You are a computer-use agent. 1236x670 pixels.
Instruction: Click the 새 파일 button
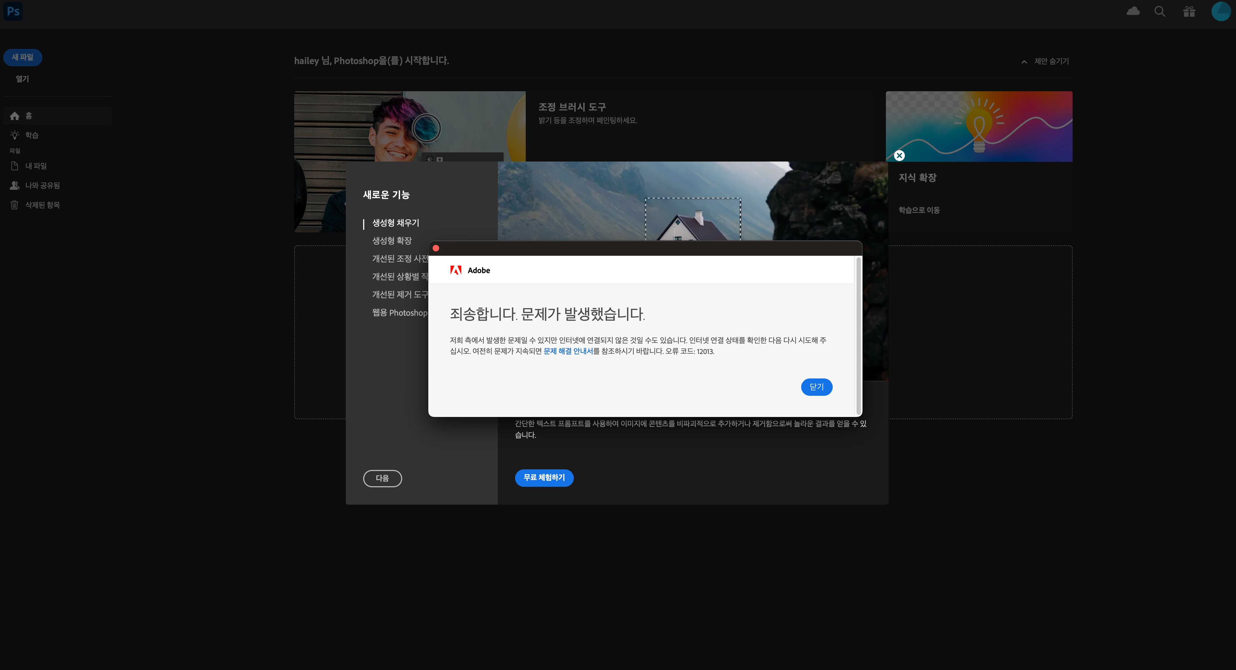pyautogui.click(x=23, y=57)
